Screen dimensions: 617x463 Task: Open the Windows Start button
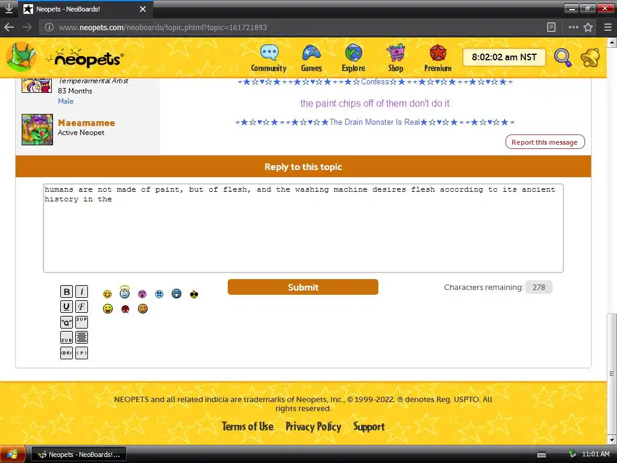(x=13, y=455)
